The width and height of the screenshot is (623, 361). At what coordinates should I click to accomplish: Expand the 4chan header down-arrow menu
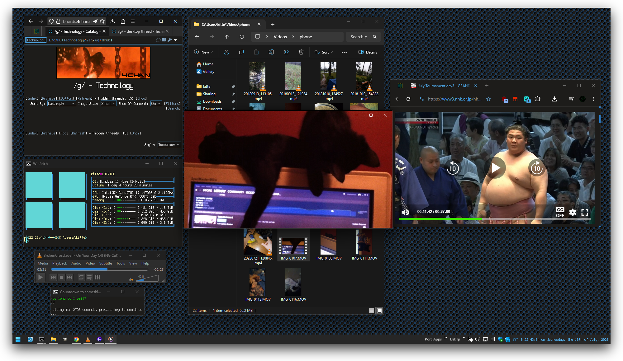tap(175, 40)
